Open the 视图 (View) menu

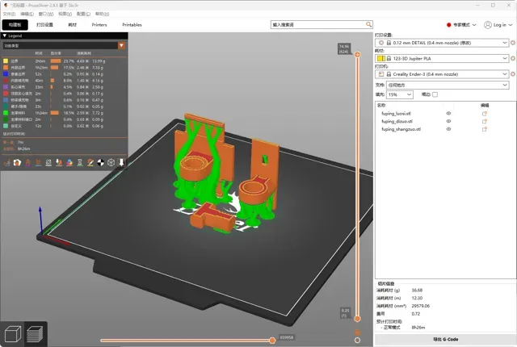click(65, 14)
